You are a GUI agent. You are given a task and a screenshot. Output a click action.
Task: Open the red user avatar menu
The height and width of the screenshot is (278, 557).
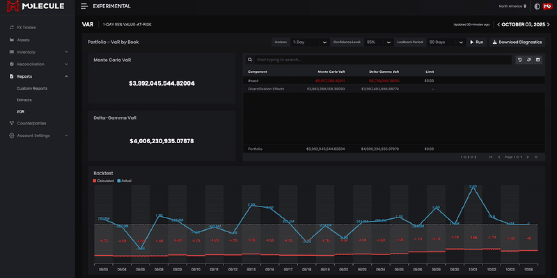point(547,6)
